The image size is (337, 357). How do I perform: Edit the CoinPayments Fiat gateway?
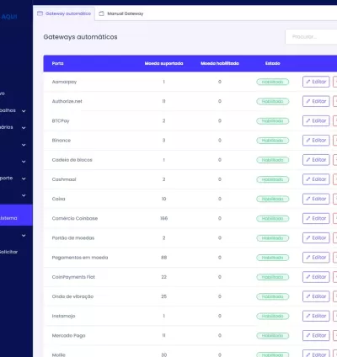[316, 277]
